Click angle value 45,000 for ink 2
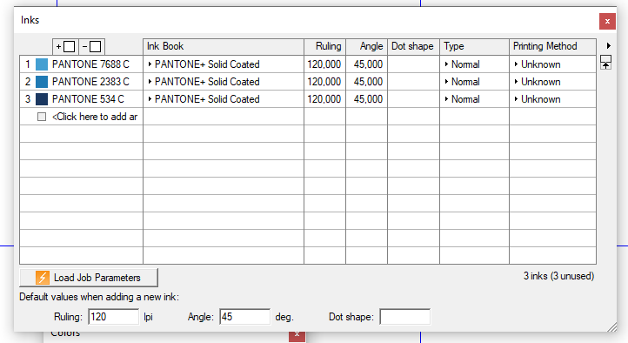The height and width of the screenshot is (343, 628). point(368,82)
